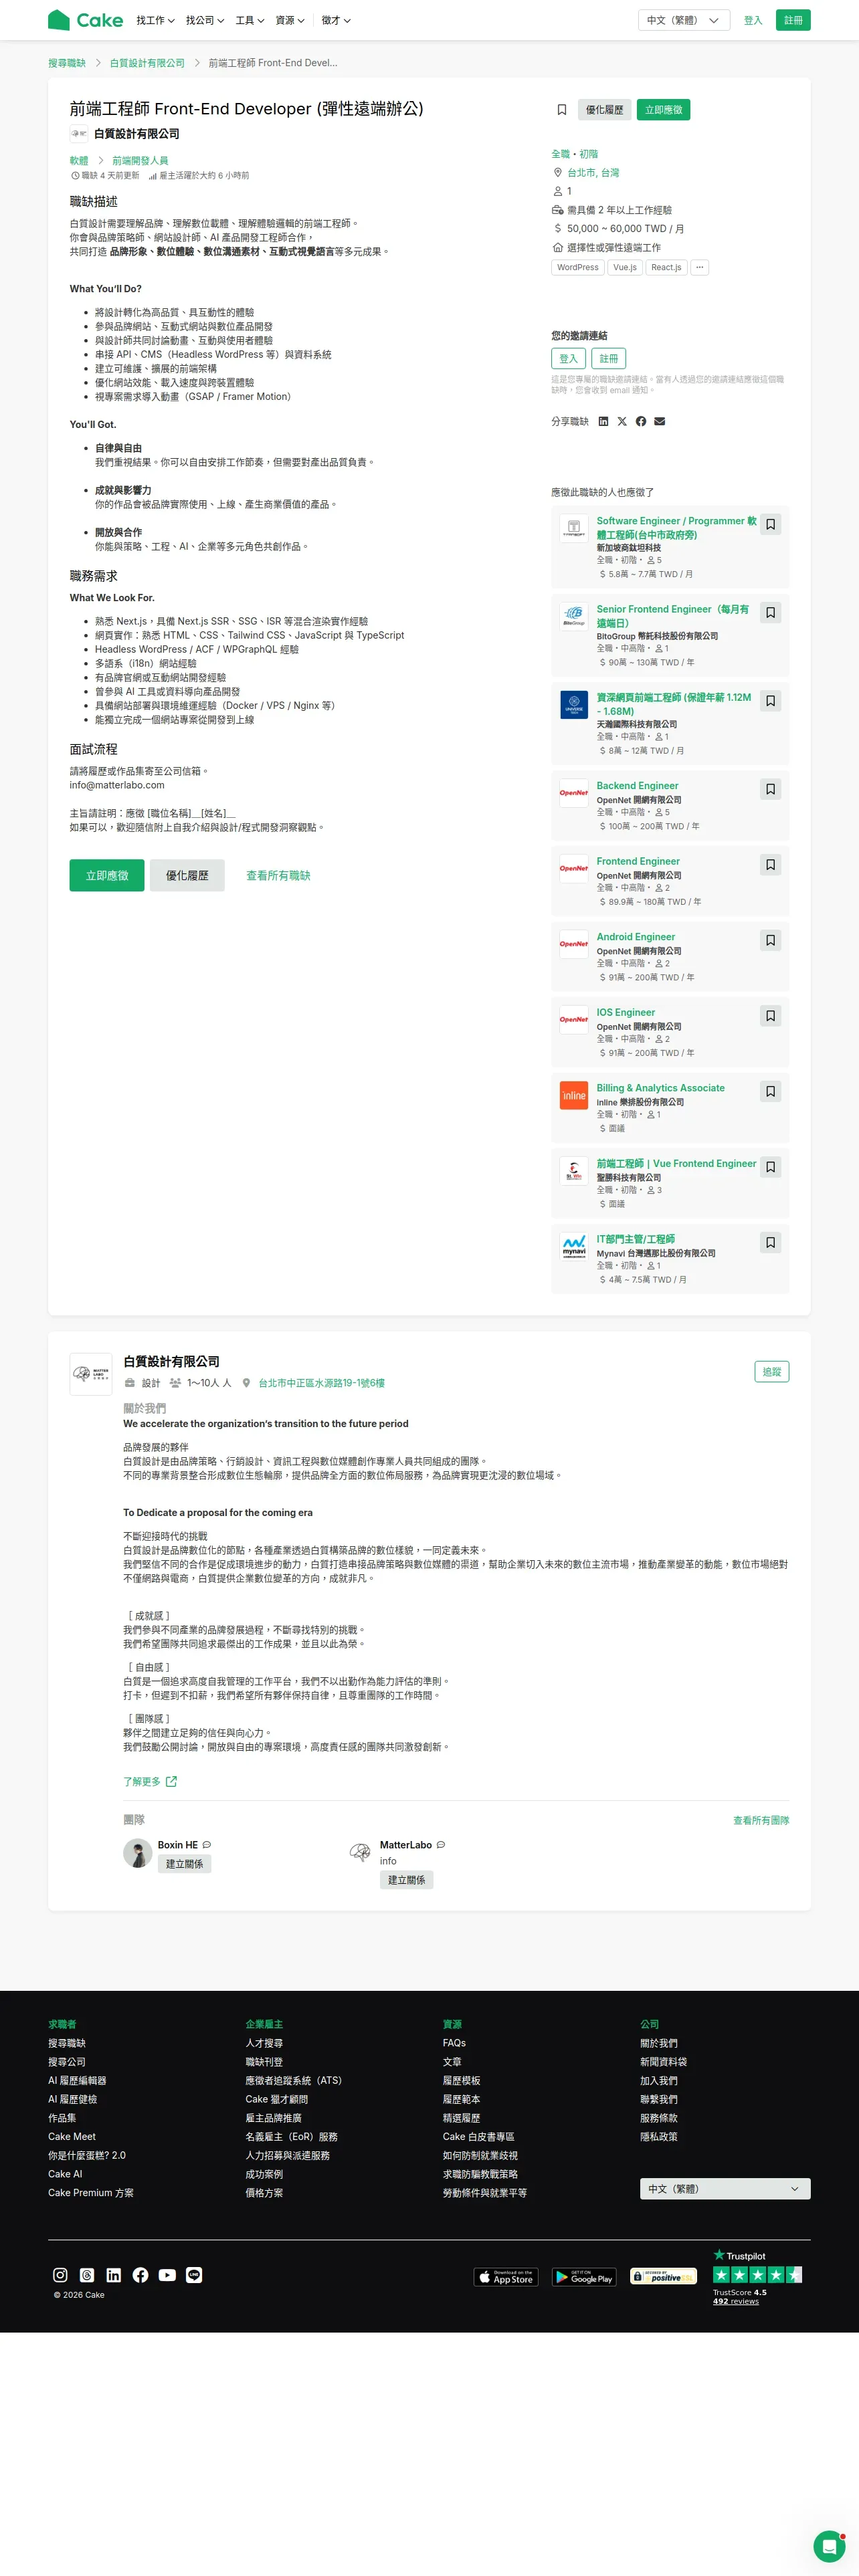Open the header language selector
Screen dimensions: 859x2576
point(684,20)
